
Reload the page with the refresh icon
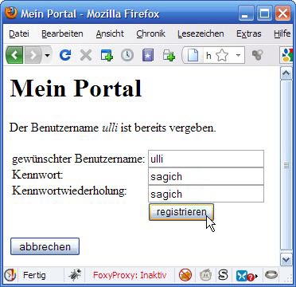point(65,55)
